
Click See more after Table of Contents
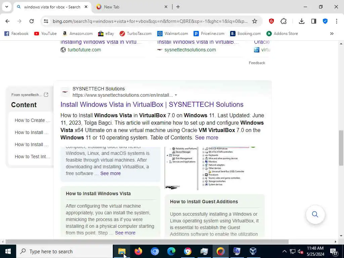coord(207,137)
